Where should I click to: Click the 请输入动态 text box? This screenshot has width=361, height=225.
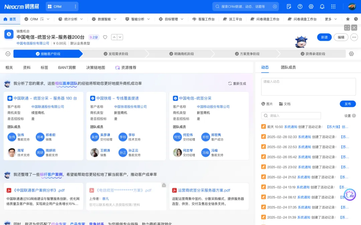tap(308, 87)
